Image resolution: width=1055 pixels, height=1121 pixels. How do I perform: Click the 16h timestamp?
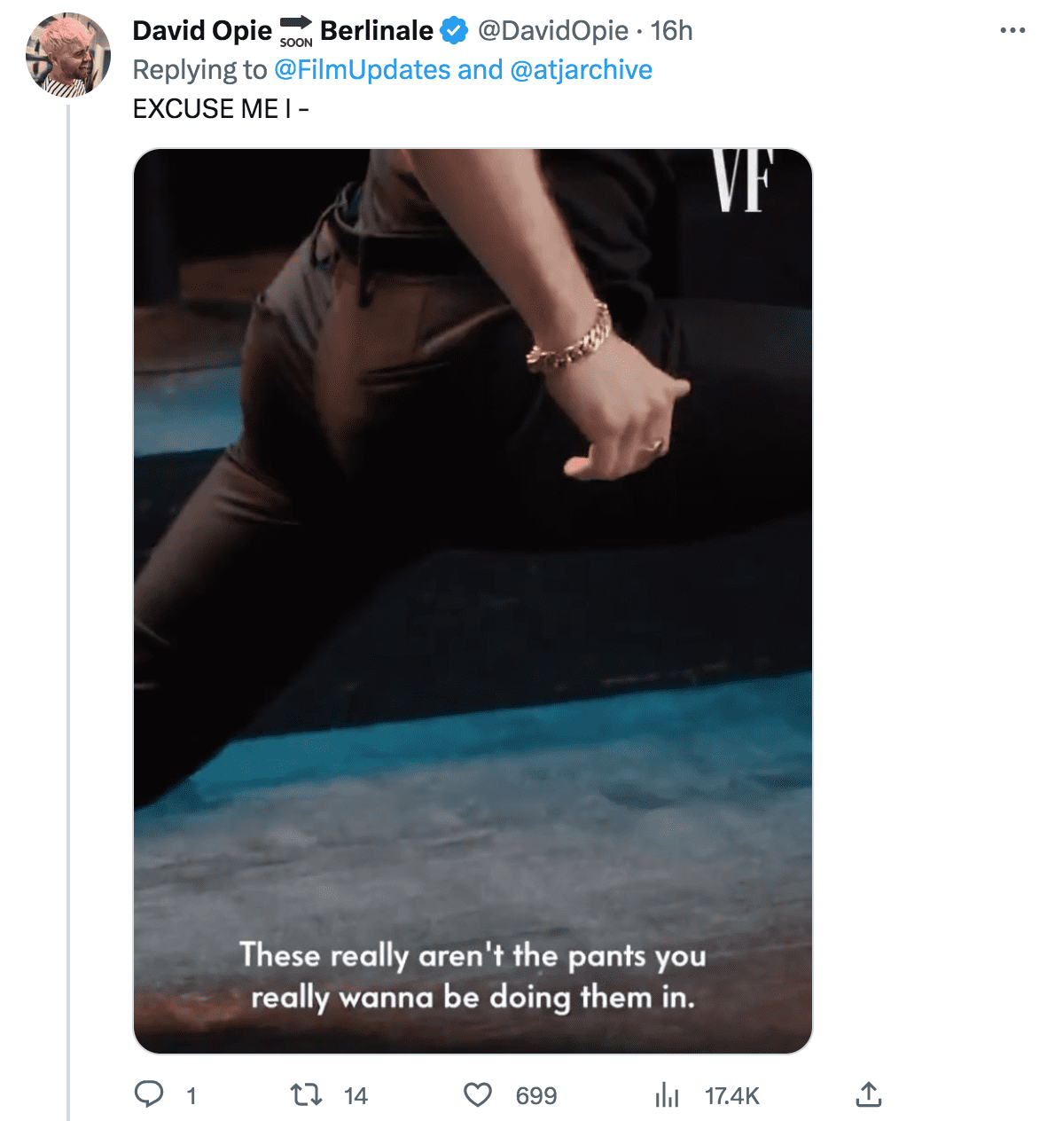coord(671,31)
